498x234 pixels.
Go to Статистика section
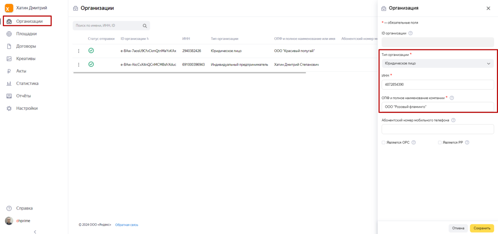[x=27, y=84]
